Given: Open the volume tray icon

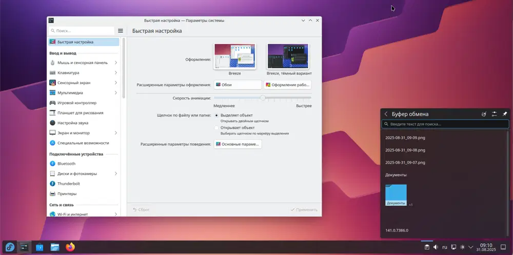Looking at the screenshot, I should pyautogui.click(x=436, y=247).
